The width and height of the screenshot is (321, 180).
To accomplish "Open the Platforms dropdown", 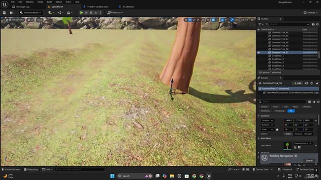I will coord(115,12).
